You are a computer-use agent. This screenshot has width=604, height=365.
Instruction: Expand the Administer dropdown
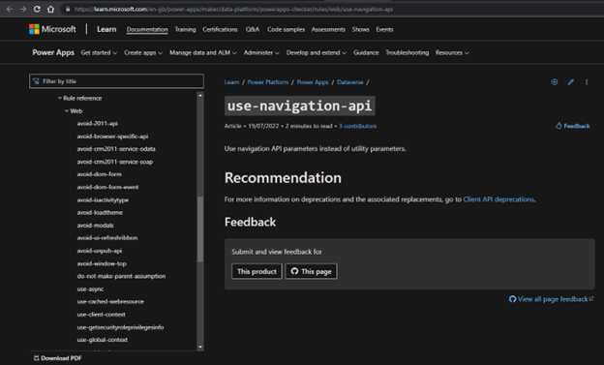point(261,53)
